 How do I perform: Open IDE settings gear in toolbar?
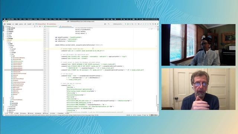click(x=155, y=24)
